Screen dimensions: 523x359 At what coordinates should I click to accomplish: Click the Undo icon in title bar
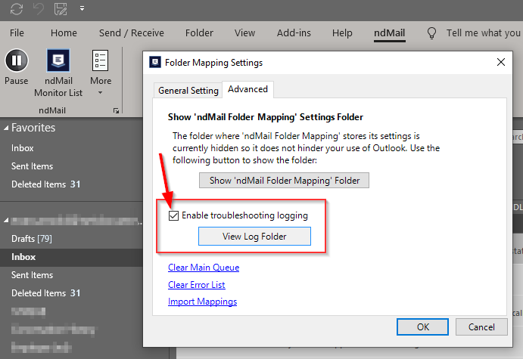click(39, 9)
